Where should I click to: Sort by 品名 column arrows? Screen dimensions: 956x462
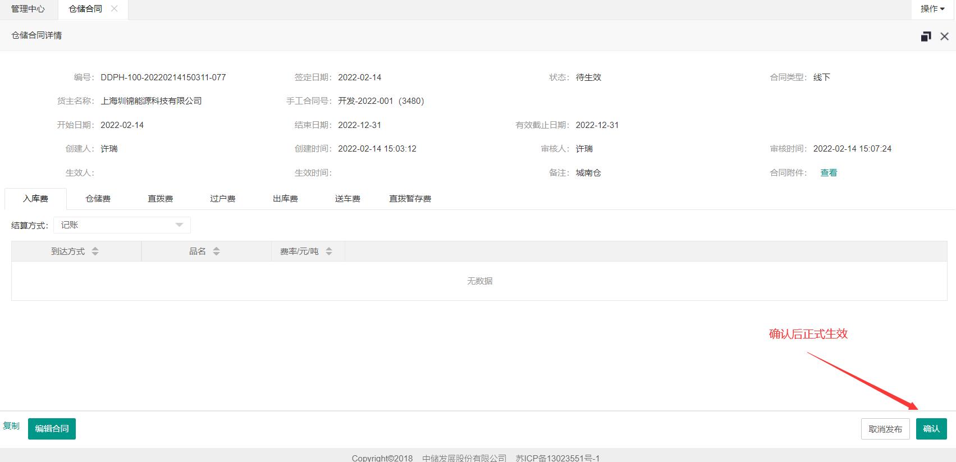[216, 251]
